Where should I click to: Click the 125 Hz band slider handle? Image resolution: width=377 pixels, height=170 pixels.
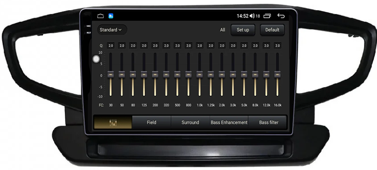pyautogui.click(x=144, y=74)
